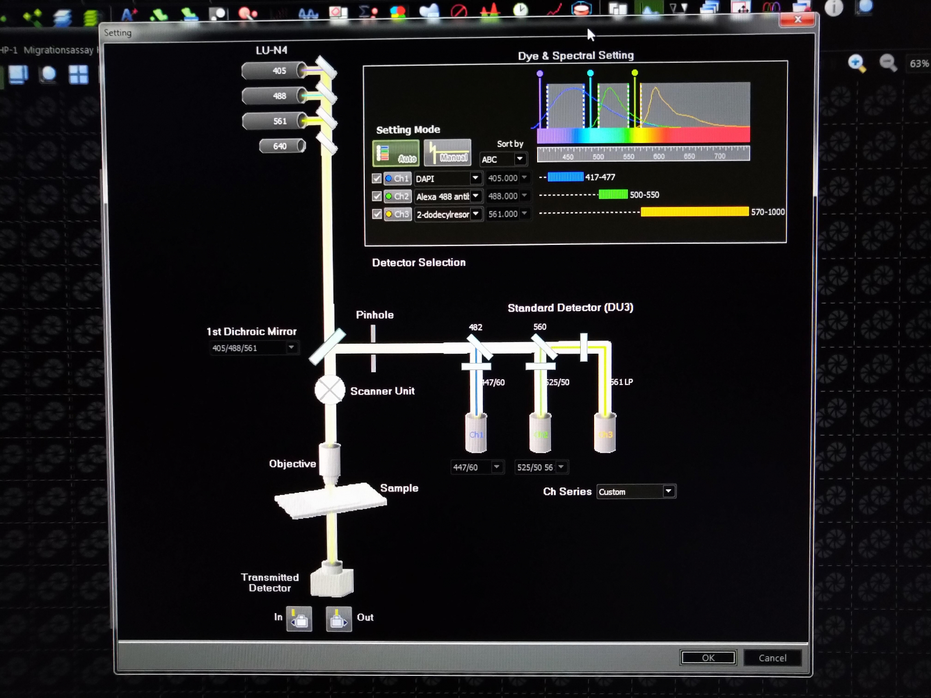Open the 447/60 filter dropdown
The height and width of the screenshot is (698, 931).
click(496, 467)
